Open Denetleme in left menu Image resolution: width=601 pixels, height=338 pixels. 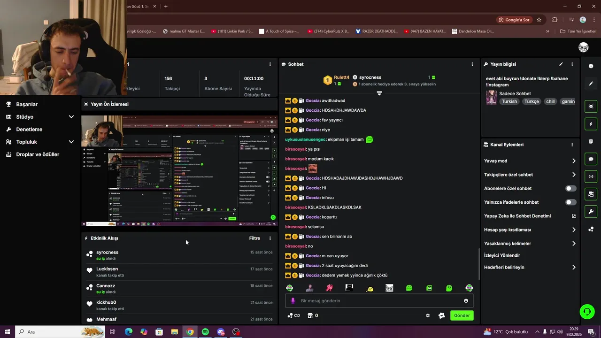[x=29, y=129]
